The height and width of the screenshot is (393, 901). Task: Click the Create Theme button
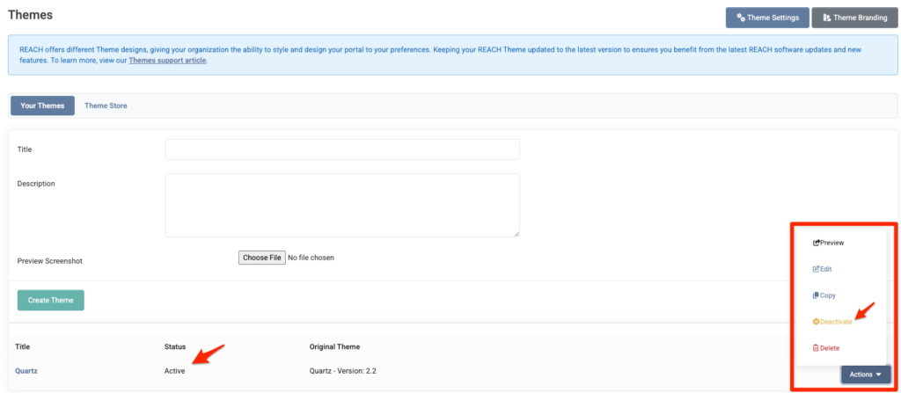coord(50,300)
